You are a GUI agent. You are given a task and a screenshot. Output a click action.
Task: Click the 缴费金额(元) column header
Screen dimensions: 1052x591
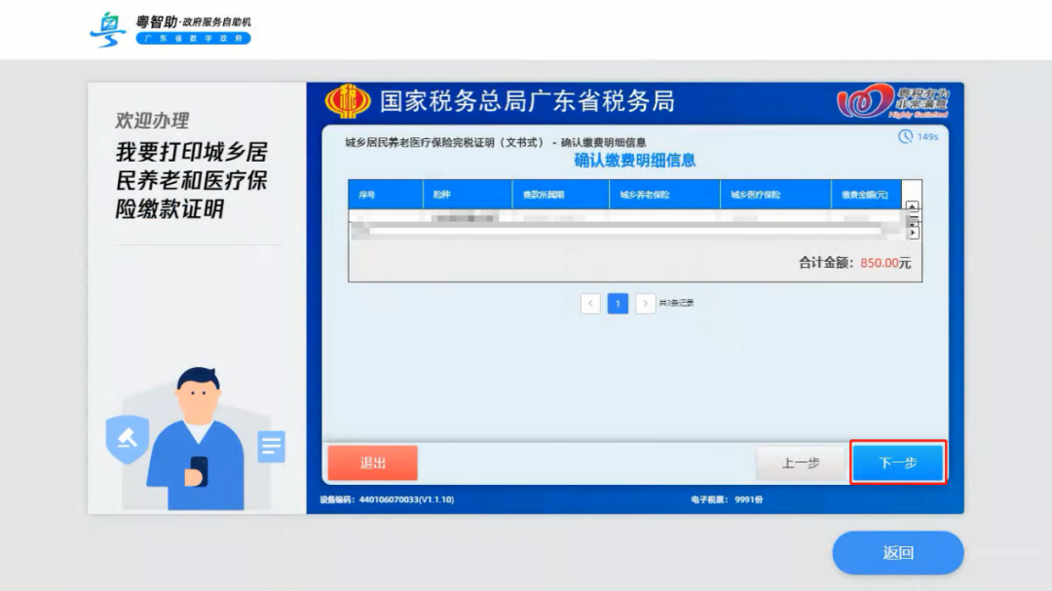[x=866, y=193]
